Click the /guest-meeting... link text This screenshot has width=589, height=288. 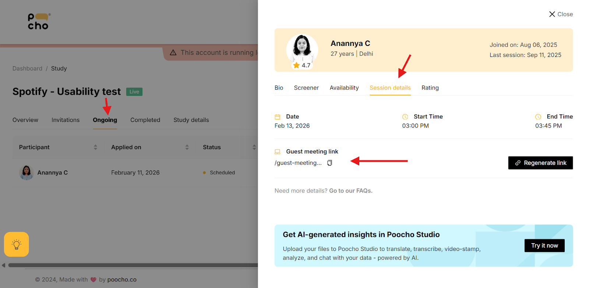[298, 163]
